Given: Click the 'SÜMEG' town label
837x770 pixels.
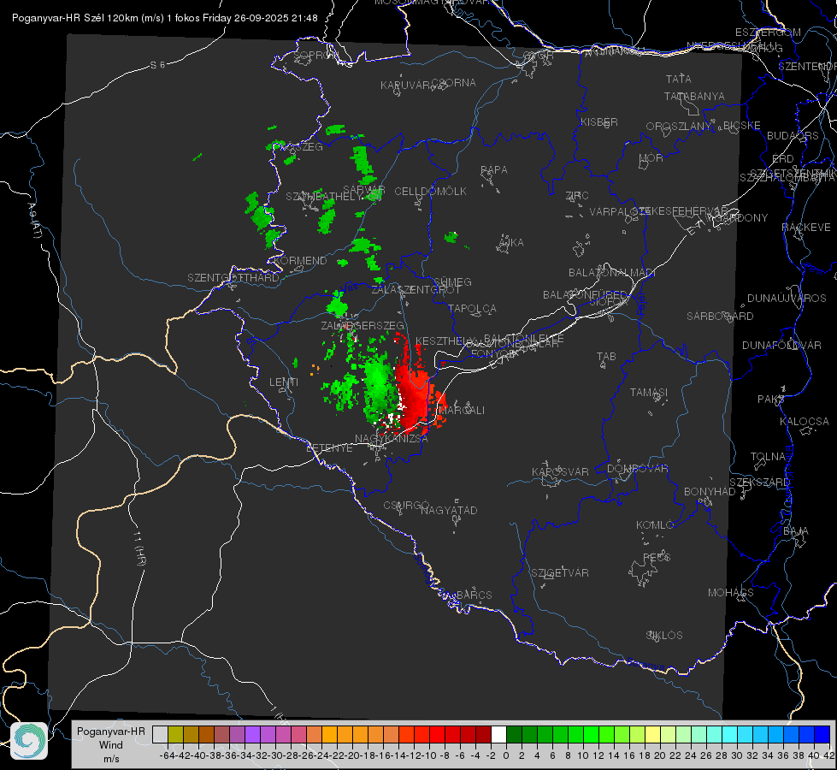Looking at the screenshot, I should click(452, 281).
